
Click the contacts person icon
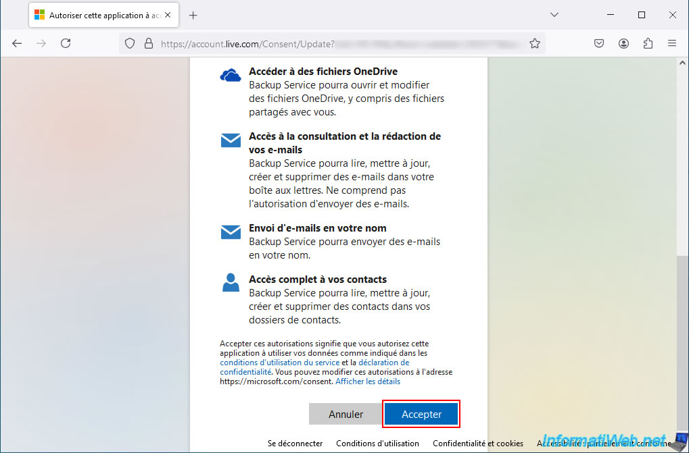231,282
